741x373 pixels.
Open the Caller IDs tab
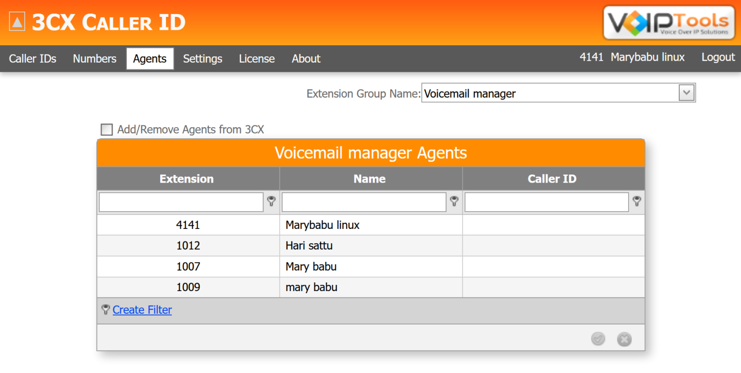point(33,59)
